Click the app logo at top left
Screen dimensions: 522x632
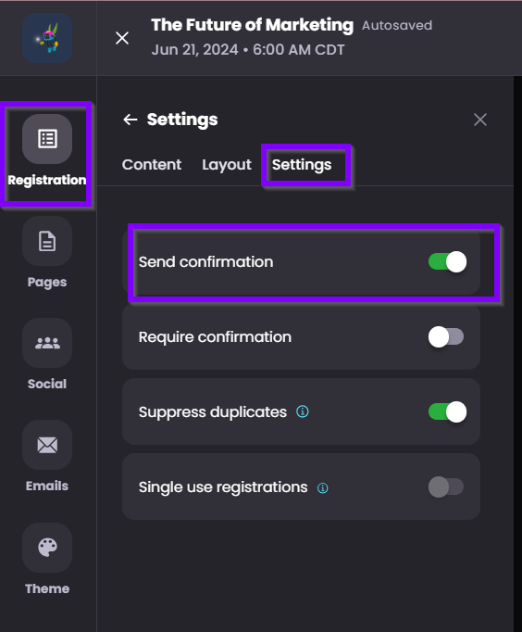[x=47, y=38]
